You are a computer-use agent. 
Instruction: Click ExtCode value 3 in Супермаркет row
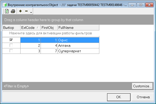30,51
